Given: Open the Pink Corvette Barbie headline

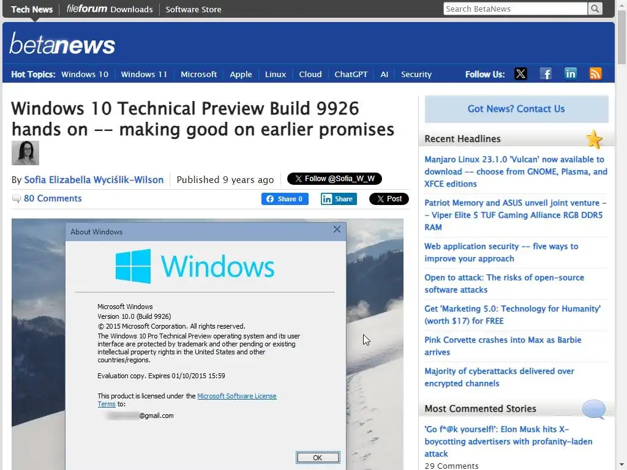Looking at the screenshot, I should click(503, 346).
